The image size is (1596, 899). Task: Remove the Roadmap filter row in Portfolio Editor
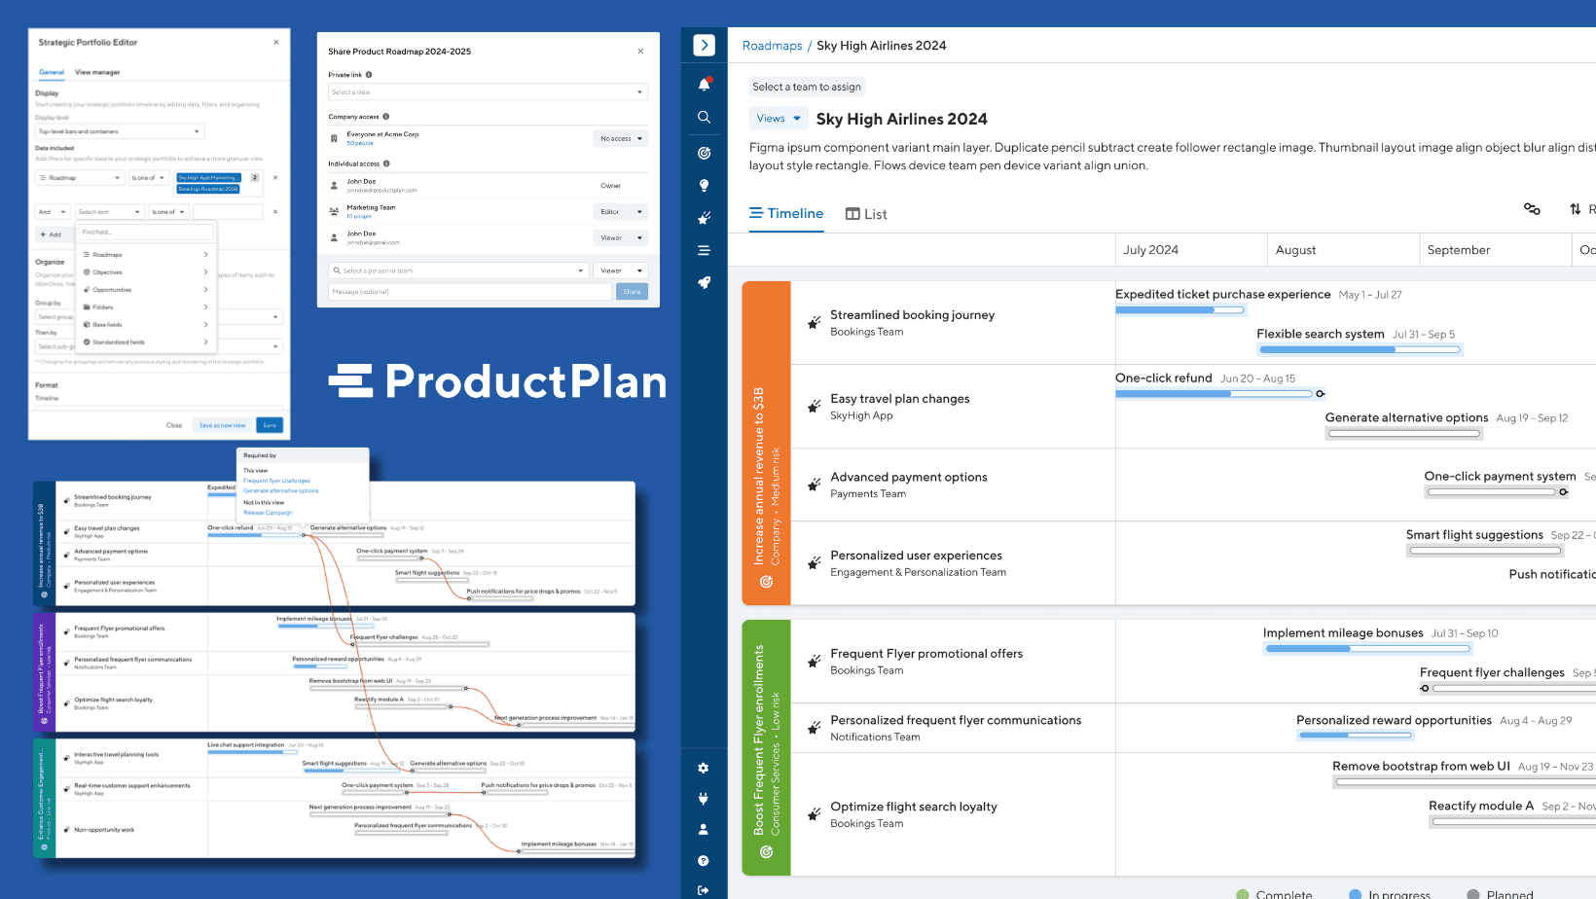pos(275,178)
